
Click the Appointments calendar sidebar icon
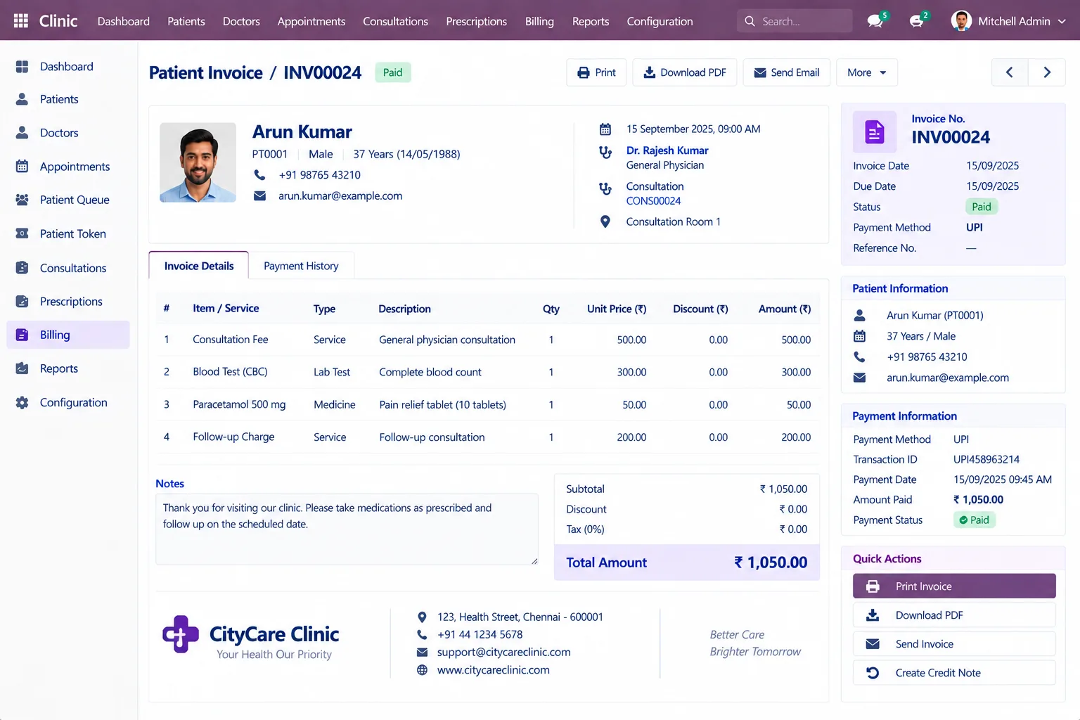coord(22,167)
